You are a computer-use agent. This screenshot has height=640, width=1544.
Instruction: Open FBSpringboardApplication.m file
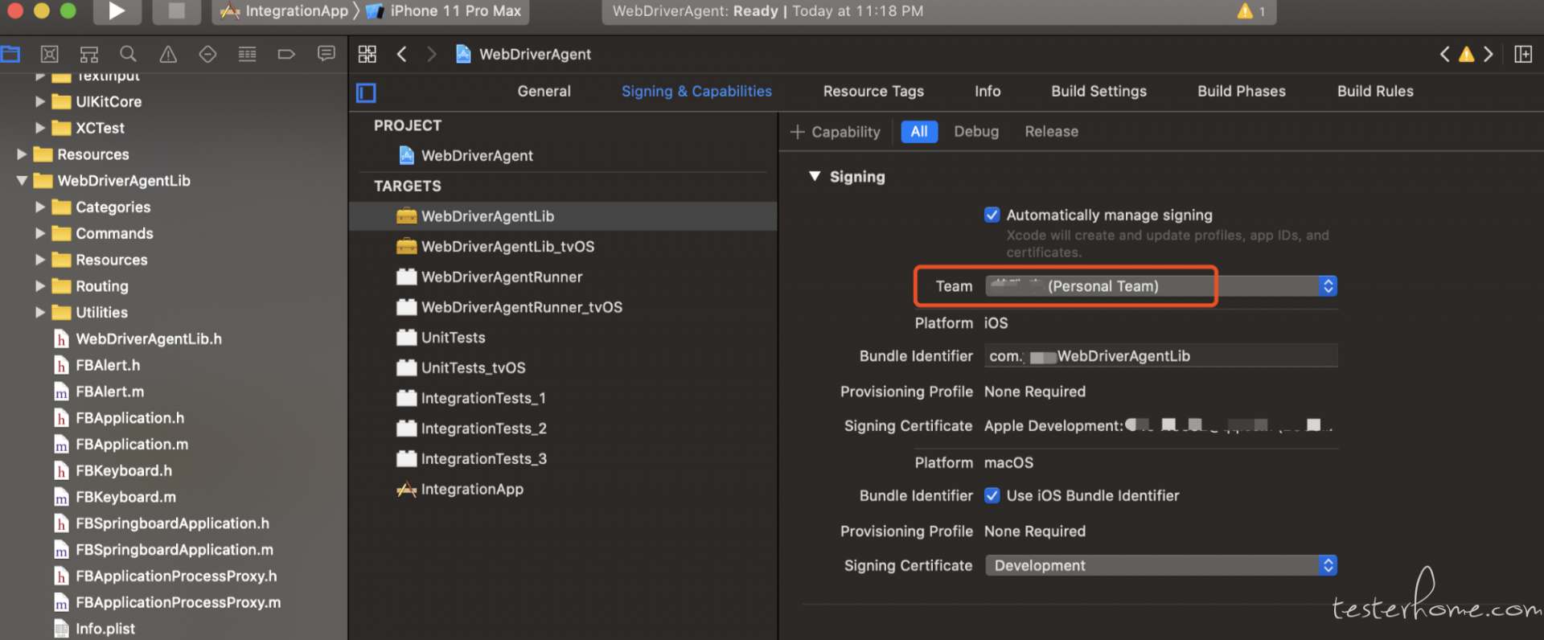(163, 550)
